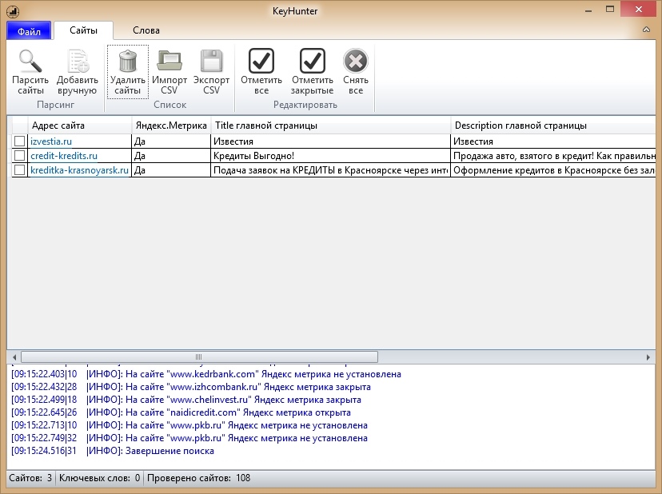Open the izvestia.ru site link
The width and height of the screenshot is (662, 494).
pos(51,141)
